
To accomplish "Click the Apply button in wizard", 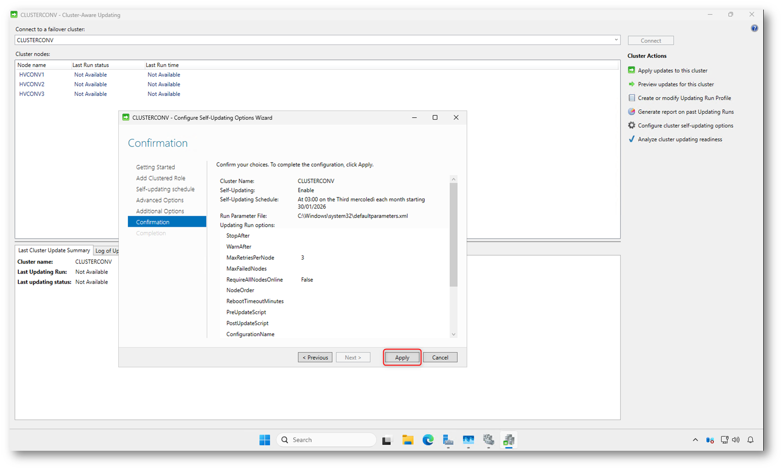I will coord(402,357).
